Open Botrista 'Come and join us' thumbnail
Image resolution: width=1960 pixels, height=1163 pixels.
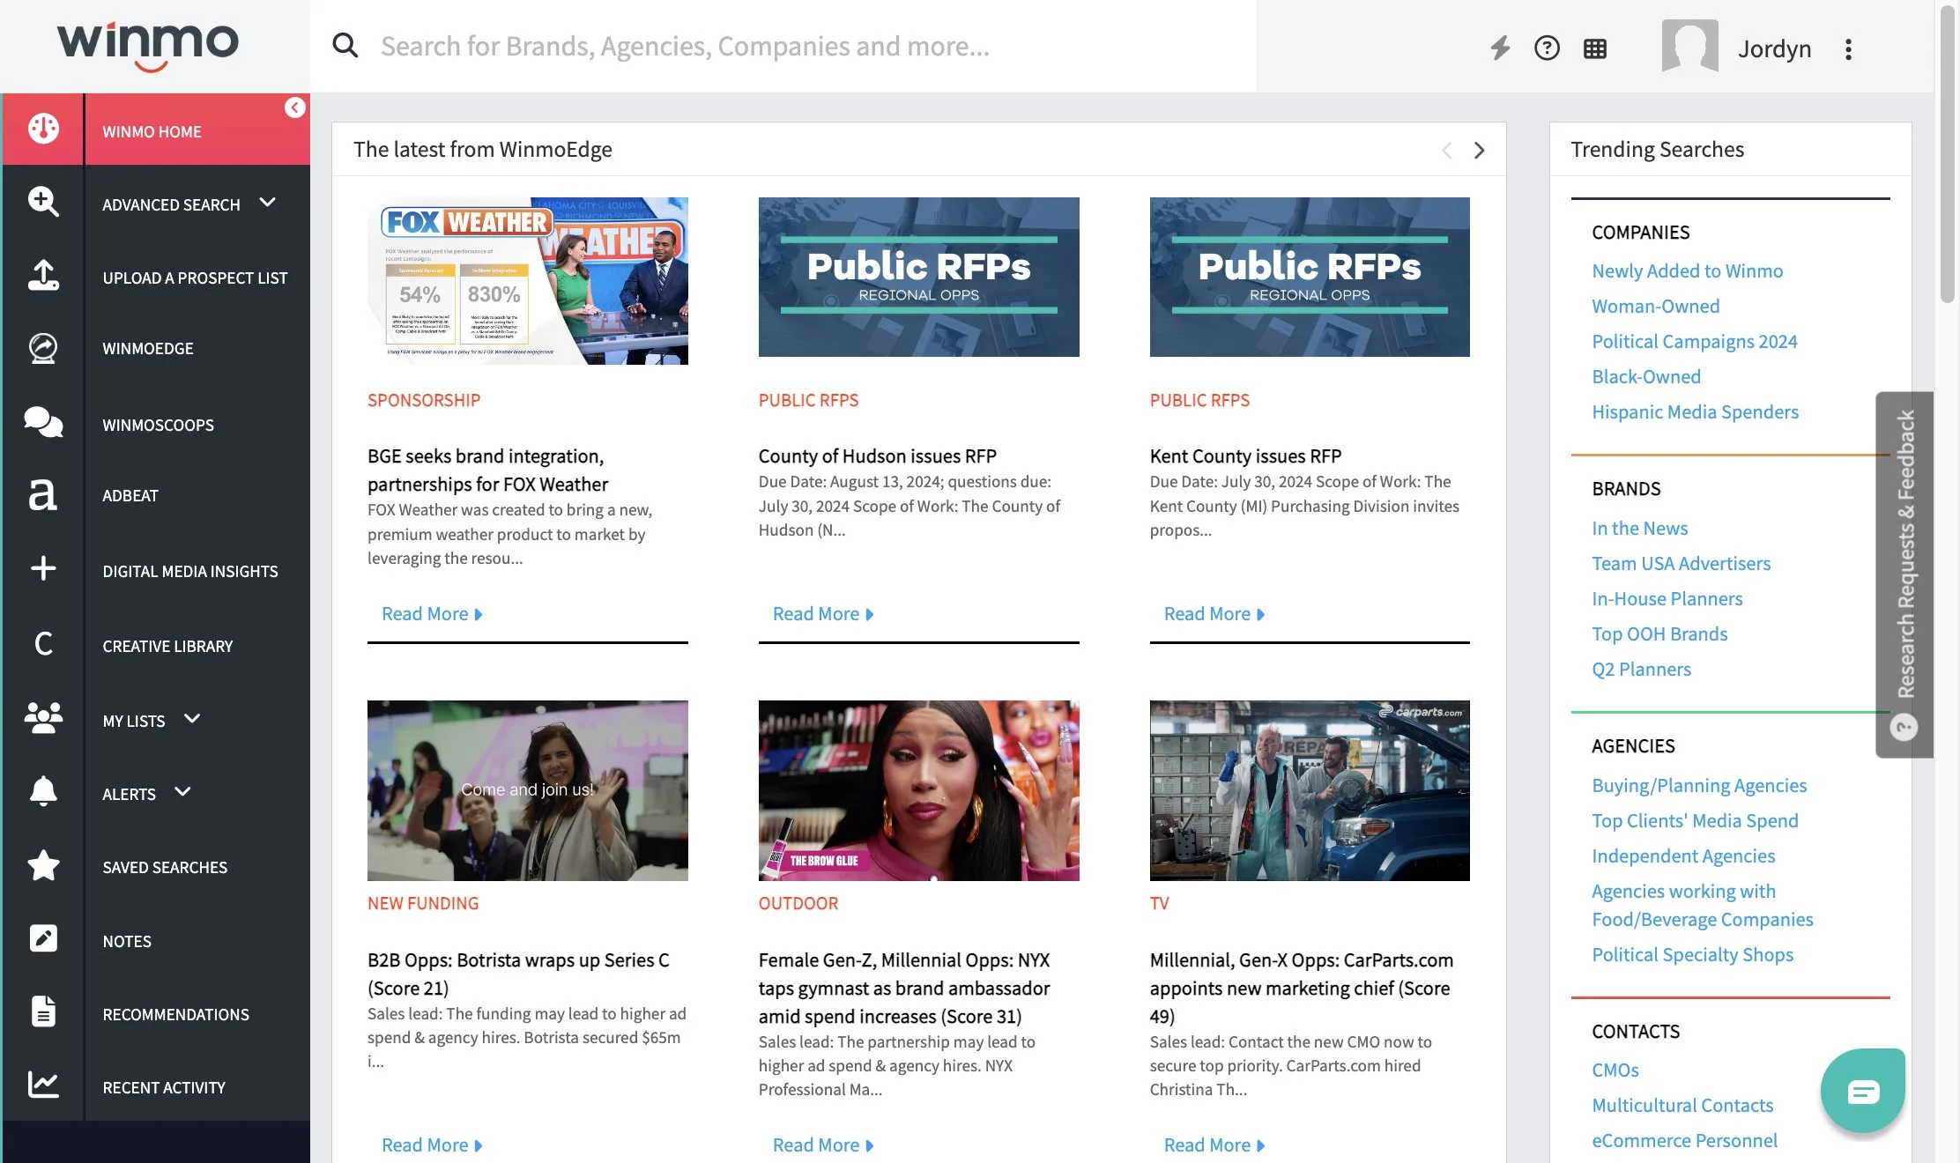(527, 790)
